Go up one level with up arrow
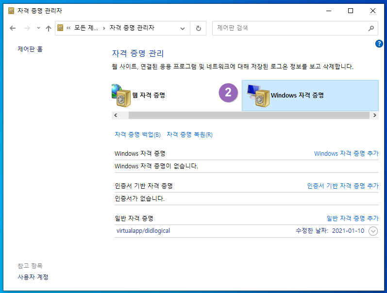This screenshot has height=293, width=387. 49,28
